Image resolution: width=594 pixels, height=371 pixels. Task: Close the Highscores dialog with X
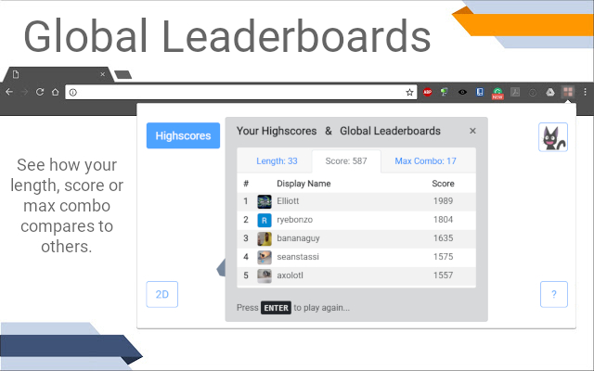tap(472, 131)
